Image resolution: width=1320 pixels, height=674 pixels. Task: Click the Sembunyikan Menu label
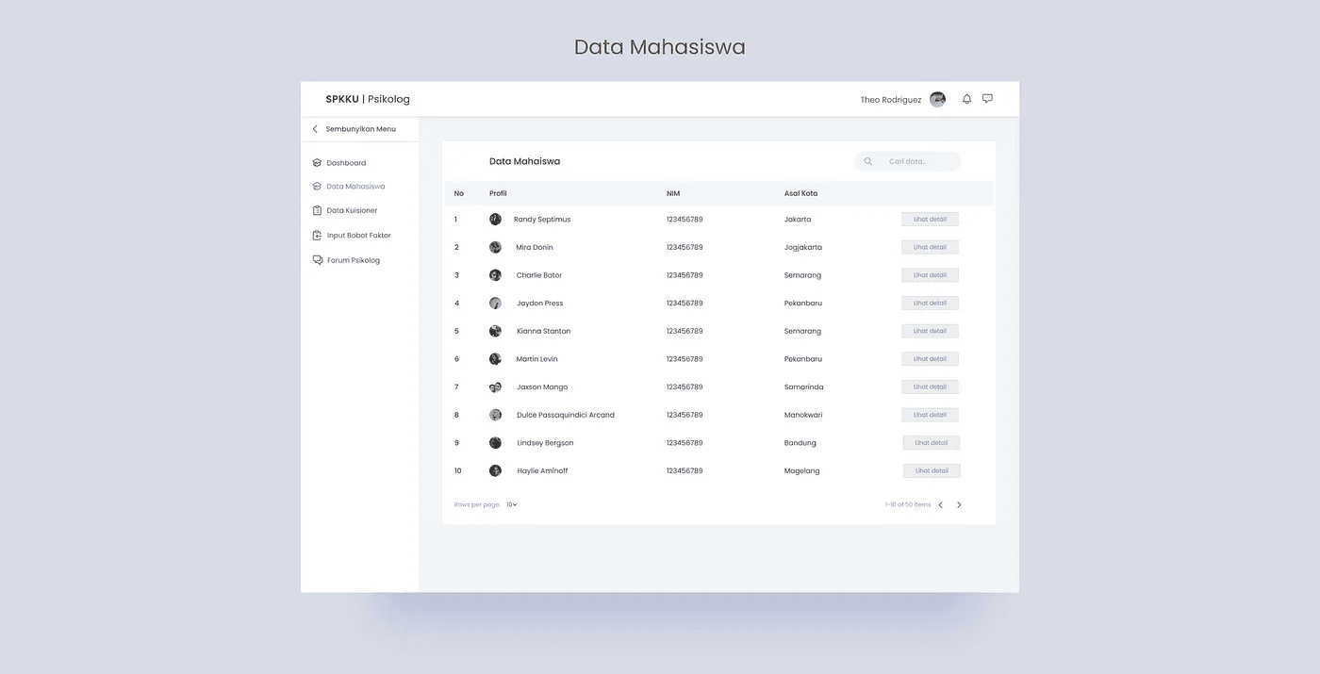coord(361,129)
